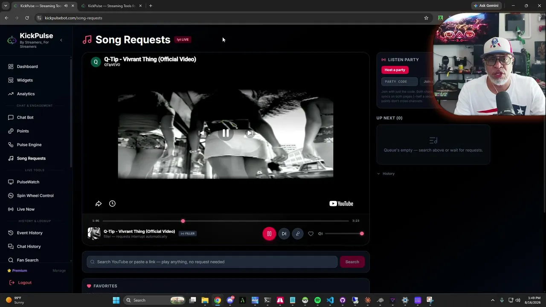The width and height of the screenshot is (546, 307).
Task: Select Points in the sidebar
Action: click(x=23, y=131)
